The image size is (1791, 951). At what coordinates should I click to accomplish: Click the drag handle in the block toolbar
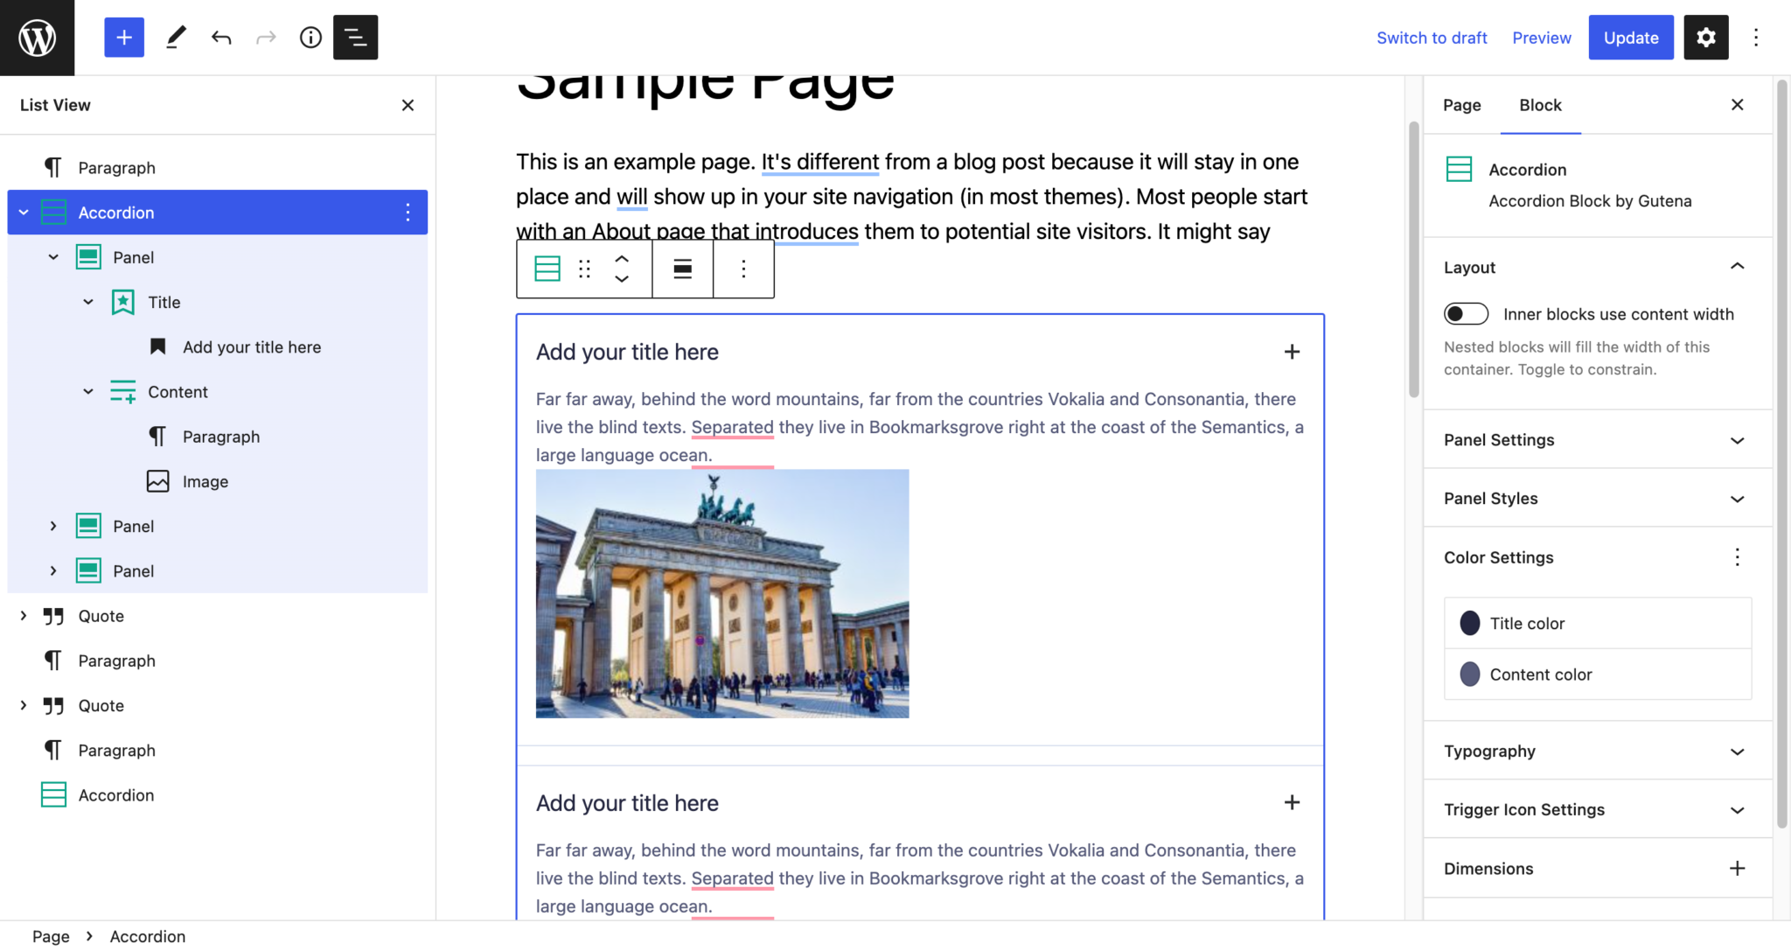(x=584, y=269)
